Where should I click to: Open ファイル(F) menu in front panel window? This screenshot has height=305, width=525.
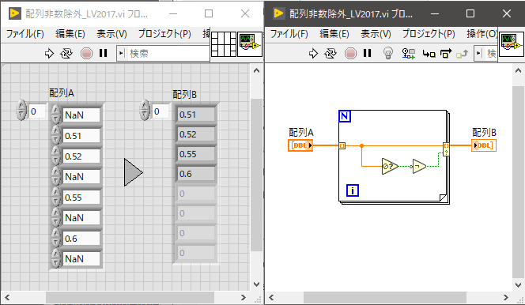click(x=25, y=34)
